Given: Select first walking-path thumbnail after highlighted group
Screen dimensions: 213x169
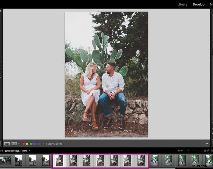Looking at the screenshot, I should pos(155,160).
